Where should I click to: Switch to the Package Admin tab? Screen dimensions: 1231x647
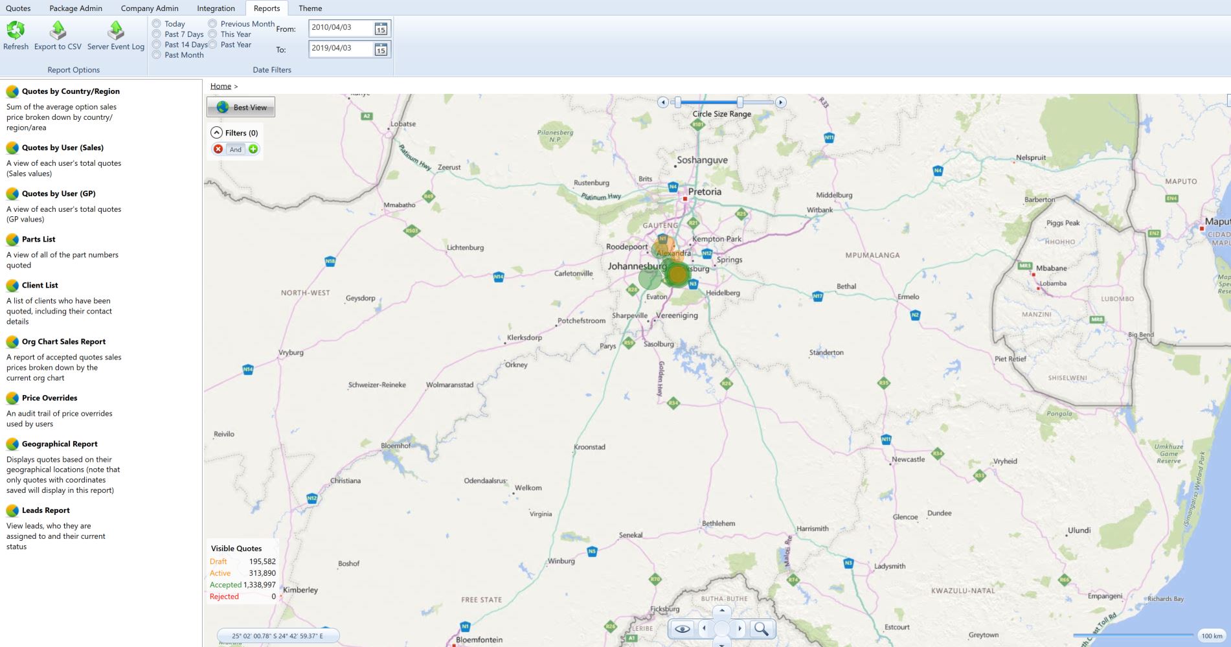76,8
